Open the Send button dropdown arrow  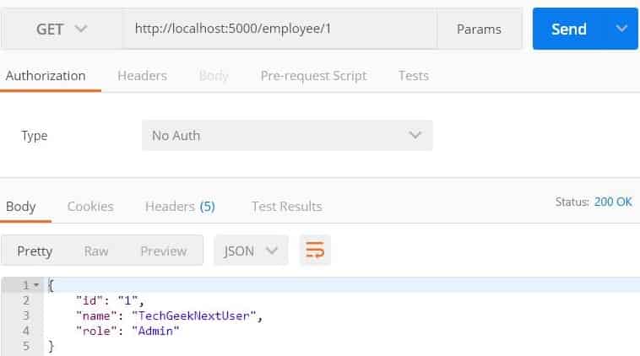621,29
